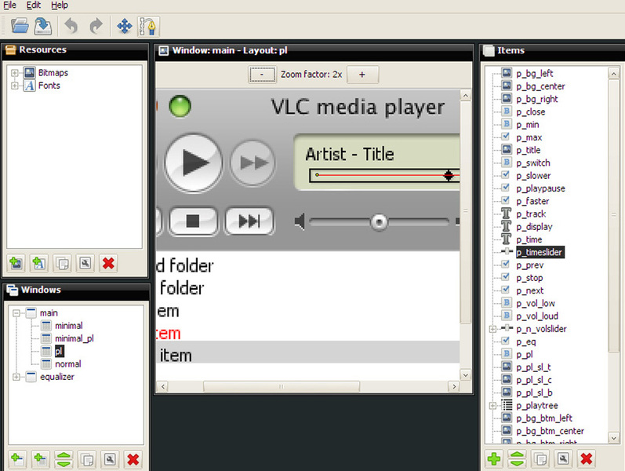Click Duplicate icon in Items panel
This screenshot has width=625, height=471.
[x=540, y=458]
